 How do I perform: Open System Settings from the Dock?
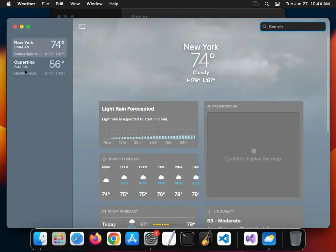(151, 239)
